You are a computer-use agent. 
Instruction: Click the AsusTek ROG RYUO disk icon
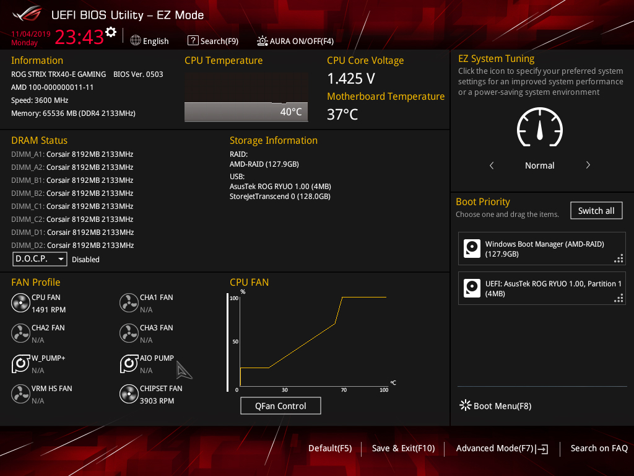pos(472,288)
